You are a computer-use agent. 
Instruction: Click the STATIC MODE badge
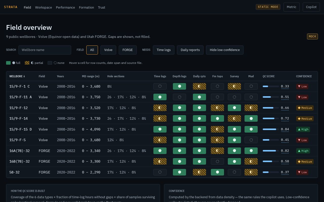[x=268, y=7]
